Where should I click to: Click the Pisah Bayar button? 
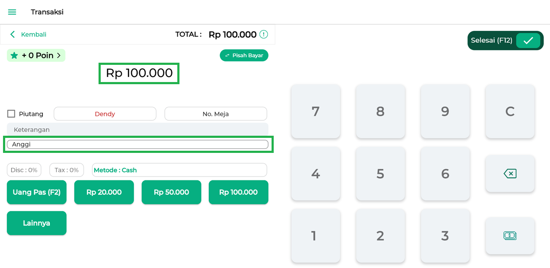coord(244,55)
